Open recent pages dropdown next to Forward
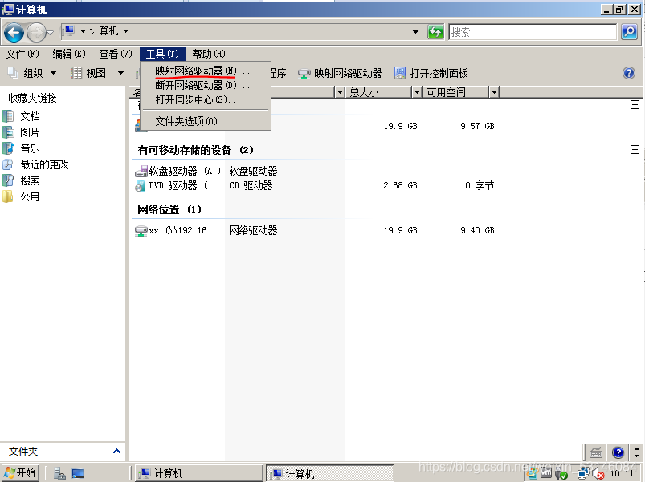Screen dimensions: 645x482 point(51,32)
